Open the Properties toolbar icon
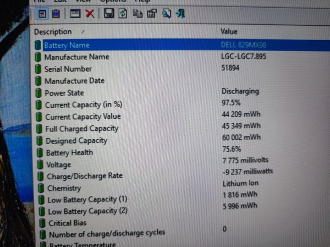Image resolution: width=330 pixels, height=247 pixels. point(152,13)
